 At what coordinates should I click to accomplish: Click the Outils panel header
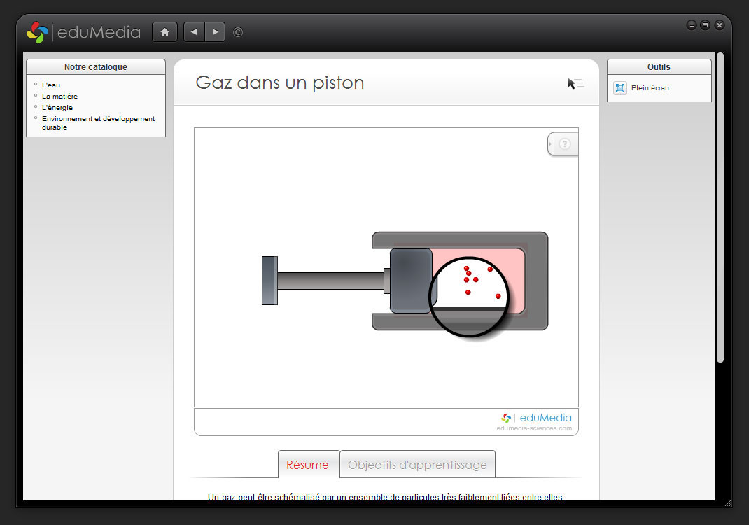point(659,67)
